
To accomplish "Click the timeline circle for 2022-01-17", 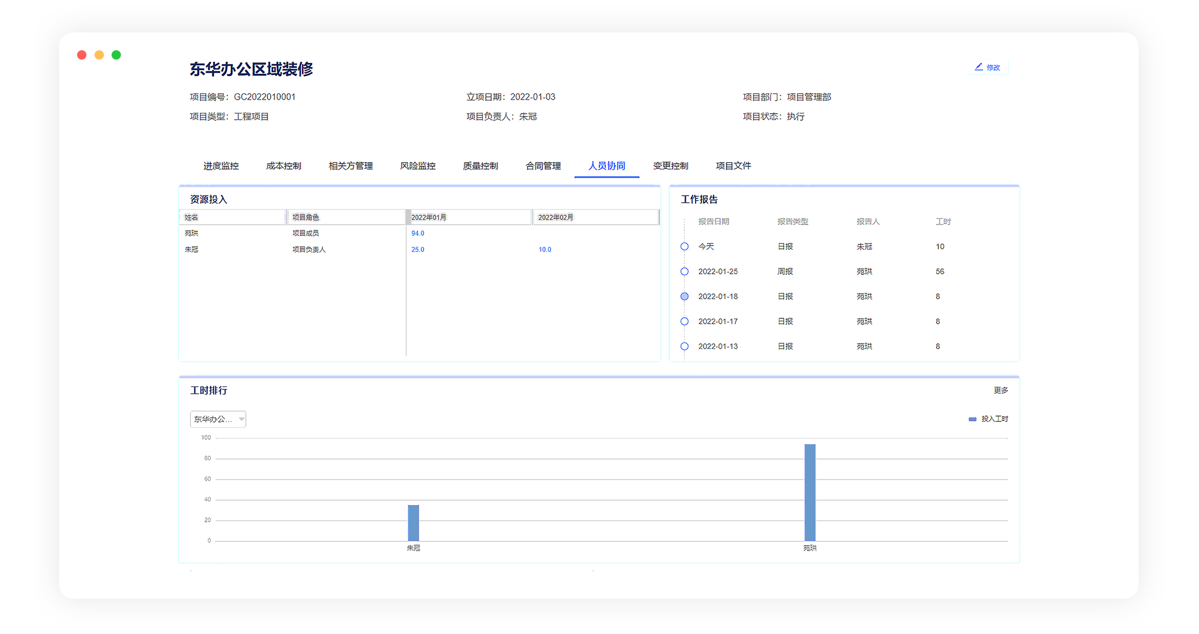I will (684, 321).
